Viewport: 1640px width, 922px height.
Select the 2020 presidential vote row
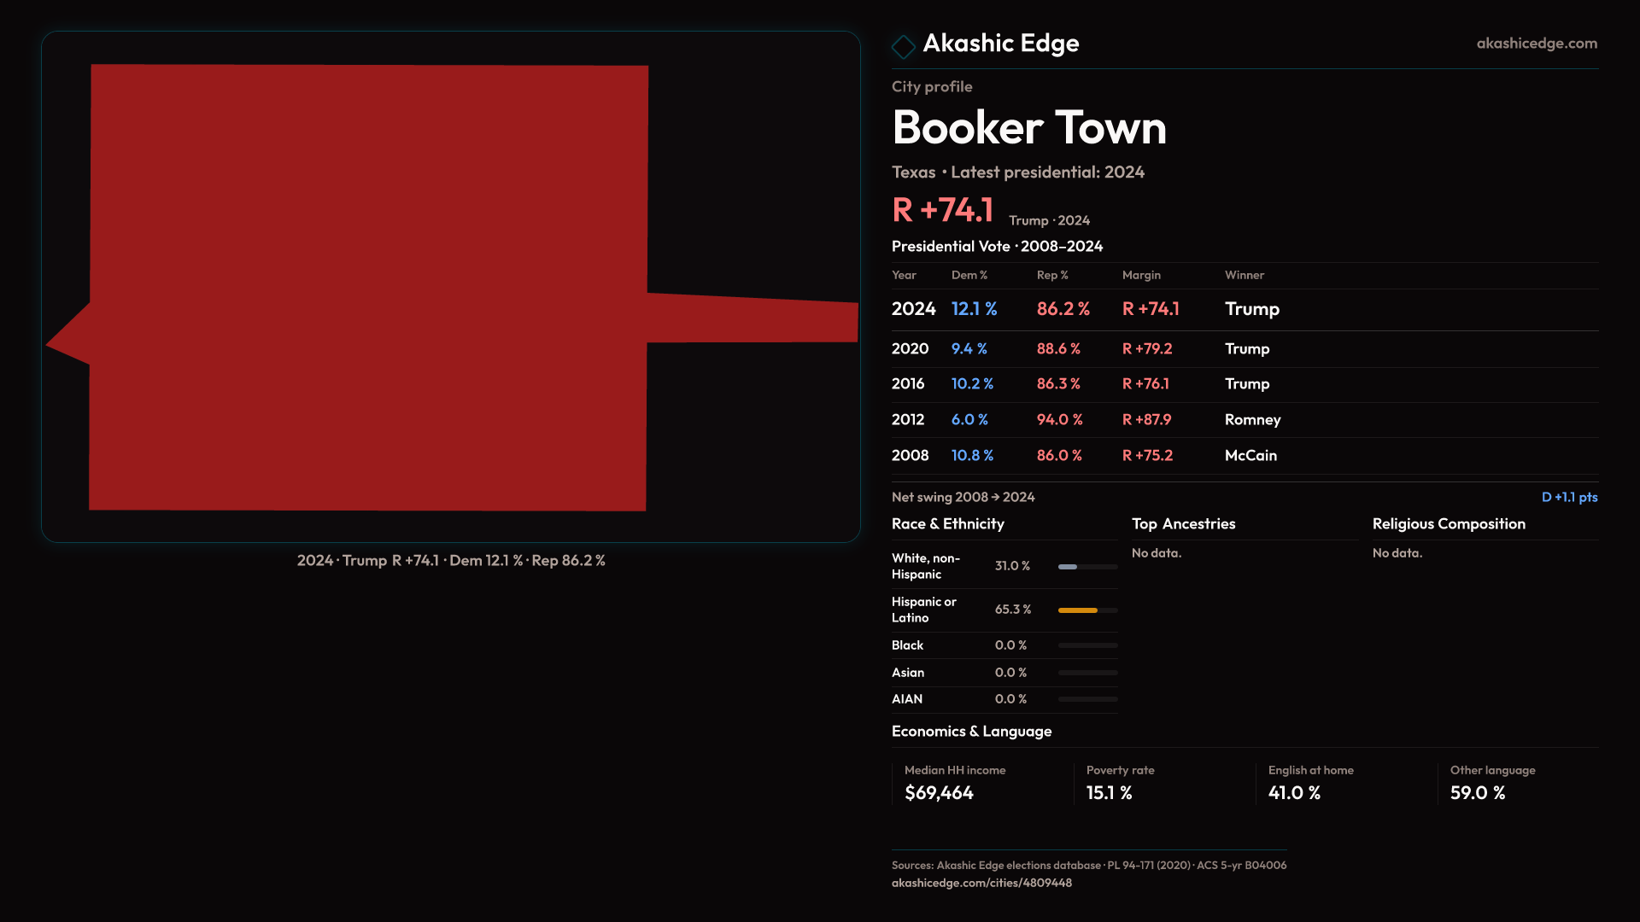click(1244, 349)
